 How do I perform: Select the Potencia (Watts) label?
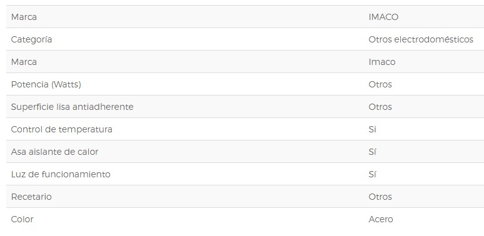(46, 84)
